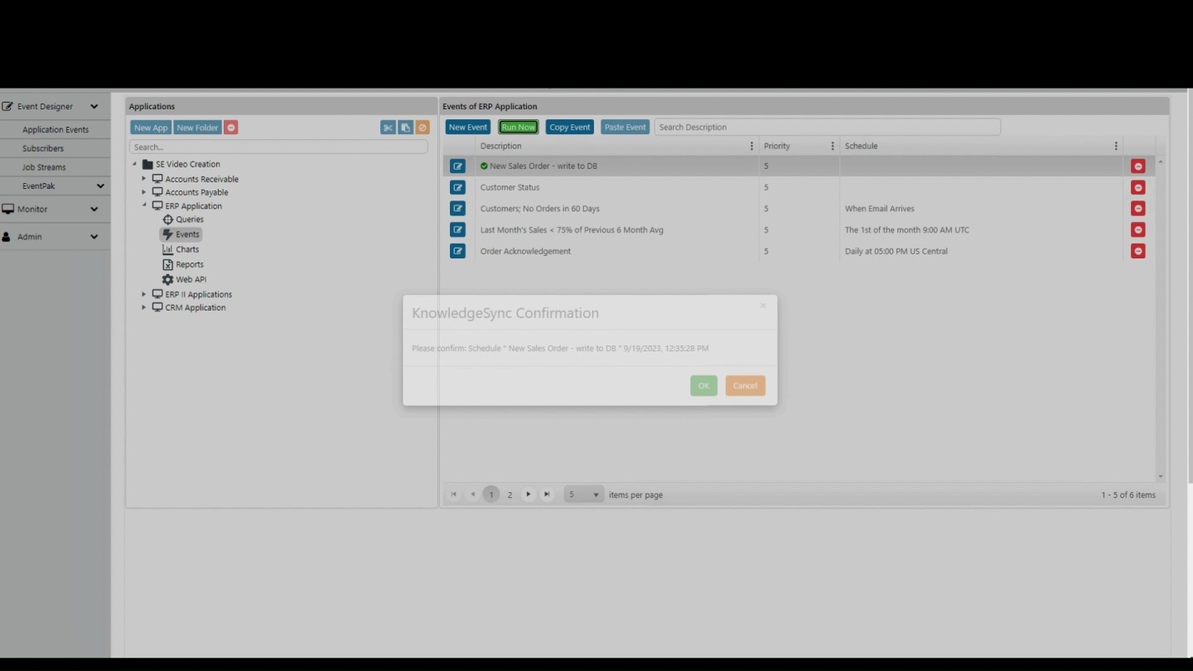Edit the Customer Status event
This screenshot has width=1193, height=671.
[x=457, y=187]
